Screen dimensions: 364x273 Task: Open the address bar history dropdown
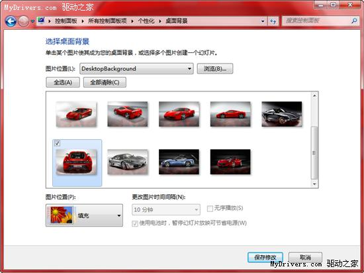[263, 21]
